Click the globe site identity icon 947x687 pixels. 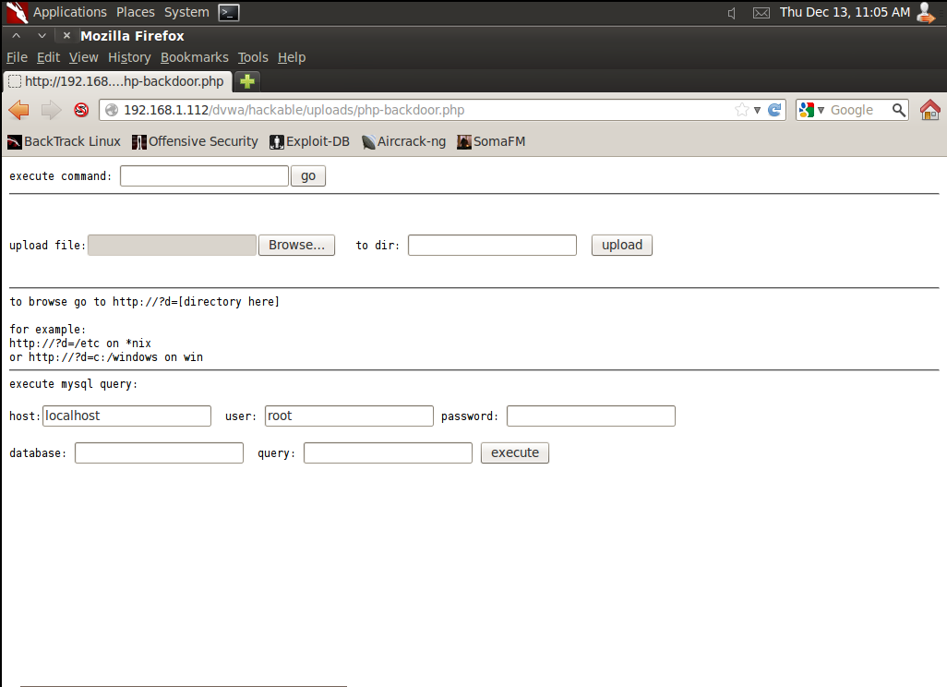tap(111, 110)
